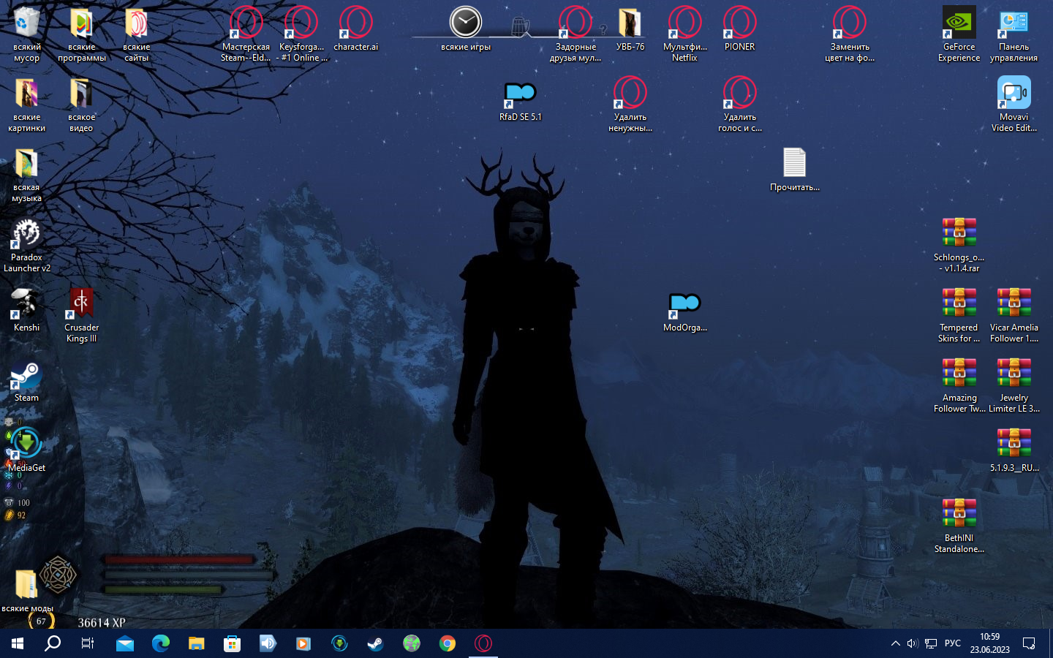Open the Mail app on the taskbar
The height and width of the screenshot is (658, 1053).
(x=125, y=643)
